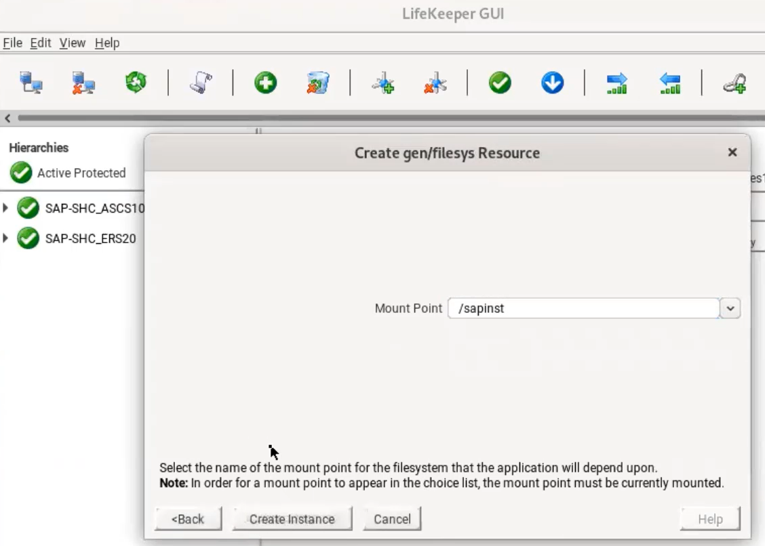
Task: Click the toolbar scroll left arrow
Action: coord(7,118)
